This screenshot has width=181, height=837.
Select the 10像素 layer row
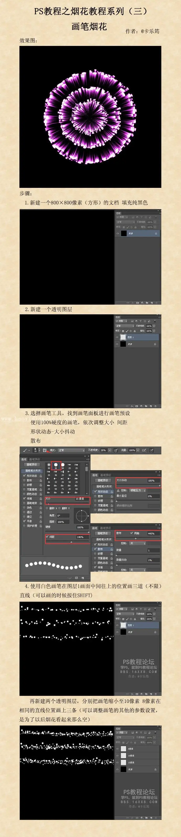click(137, 756)
